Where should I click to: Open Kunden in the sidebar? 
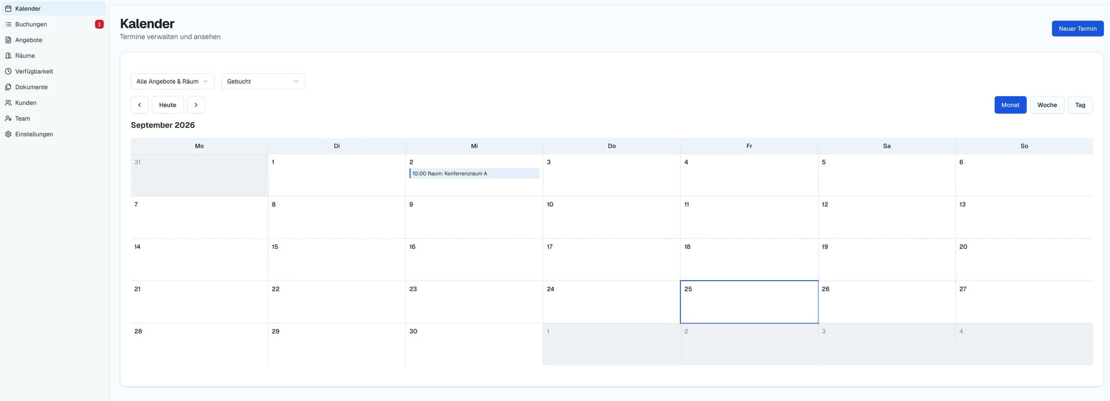54,103
